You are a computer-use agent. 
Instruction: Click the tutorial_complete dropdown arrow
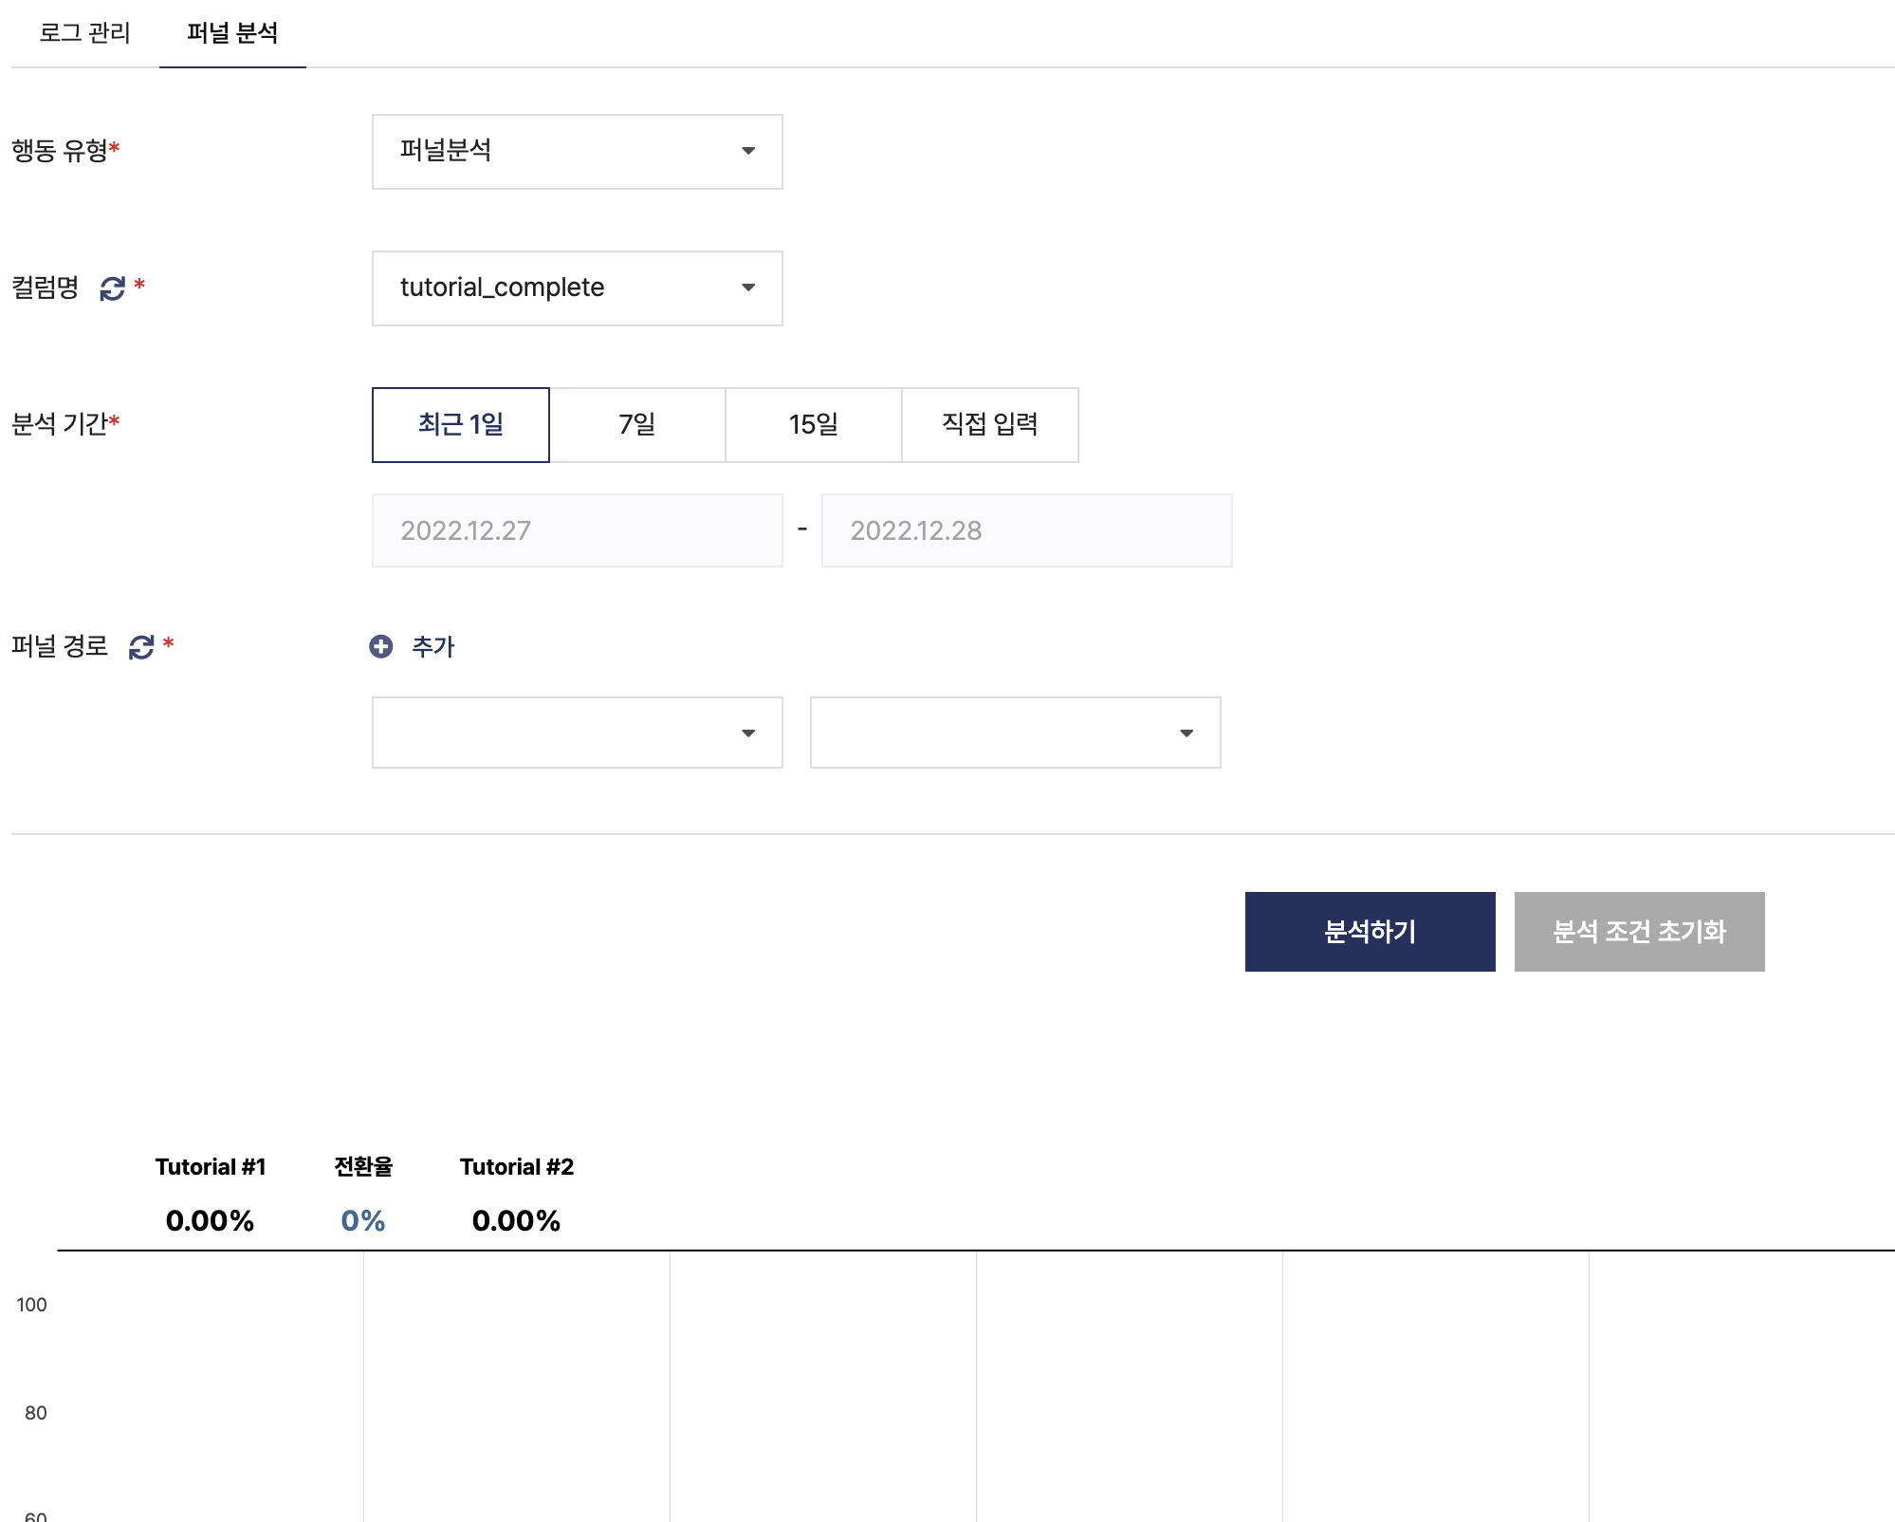(748, 288)
